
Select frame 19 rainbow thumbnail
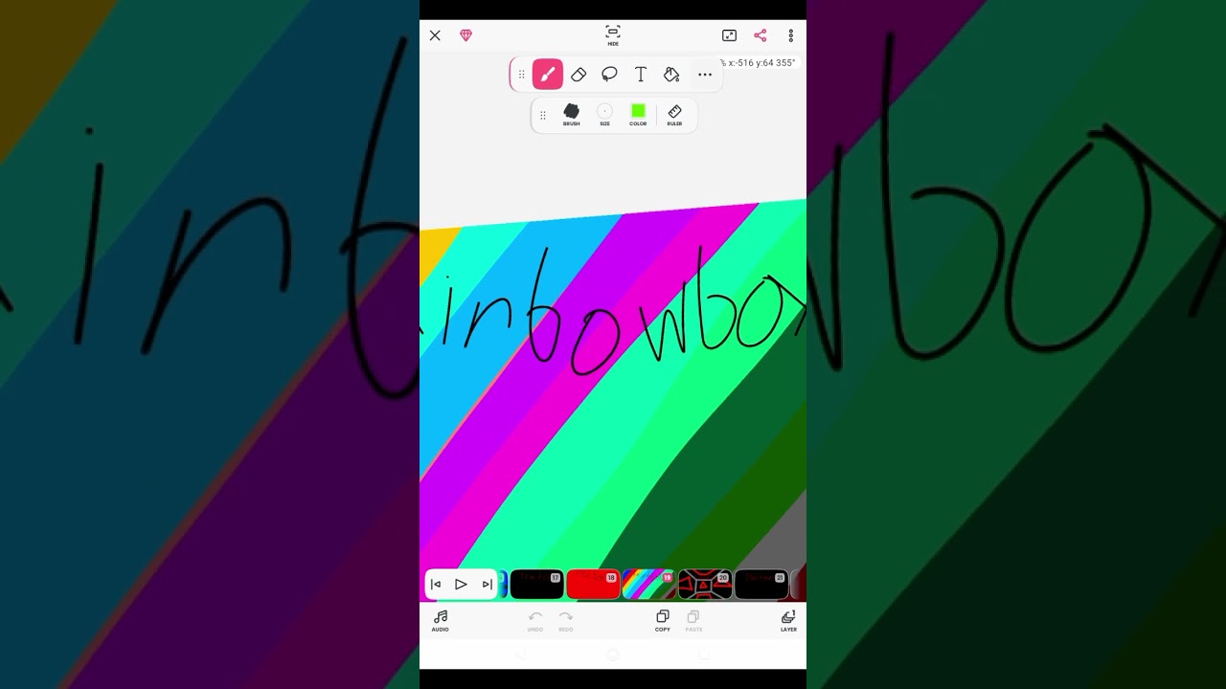[648, 584]
